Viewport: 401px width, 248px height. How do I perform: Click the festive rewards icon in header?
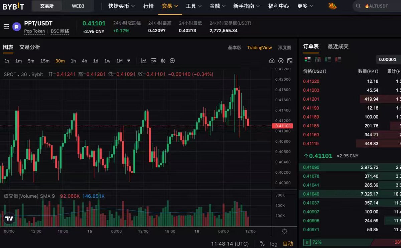332,6
